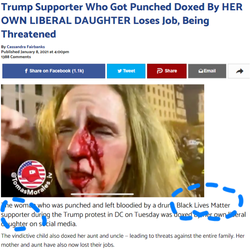
Task: Open author Cassandra Fairbanks link
Action: 26,47
